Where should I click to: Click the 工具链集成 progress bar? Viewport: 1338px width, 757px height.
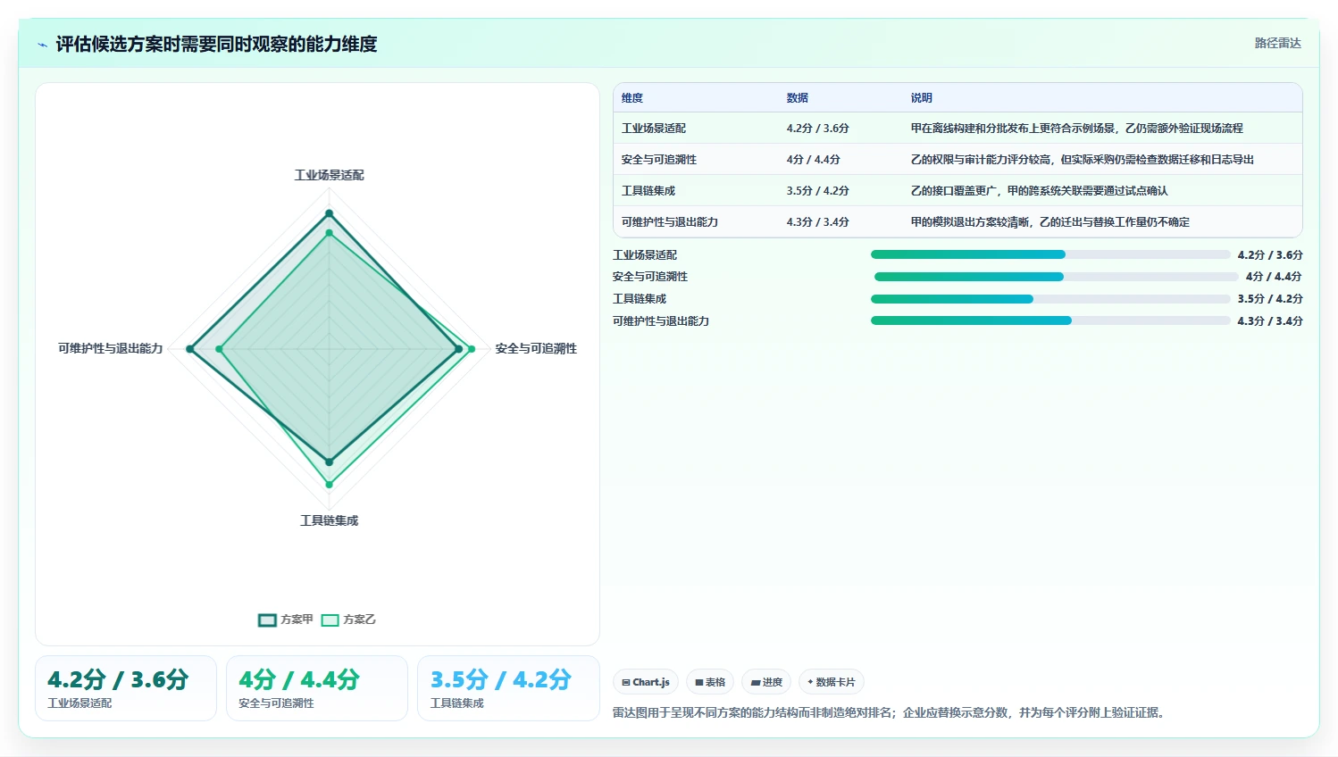pyautogui.click(x=1050, y=299)
